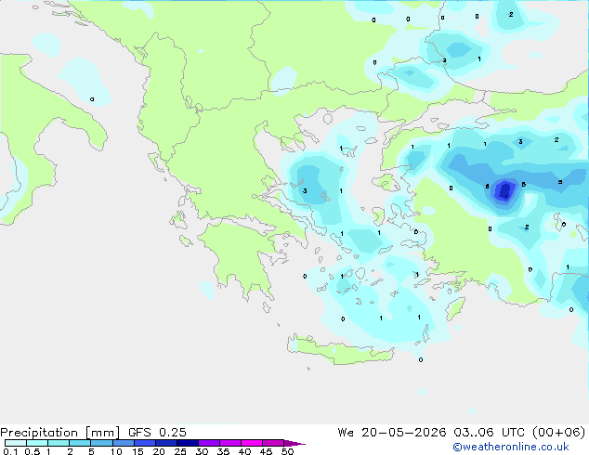This screenshot has width=589, height=455.
Task: Click the (00+06) forecast run label
Action: 559,433
